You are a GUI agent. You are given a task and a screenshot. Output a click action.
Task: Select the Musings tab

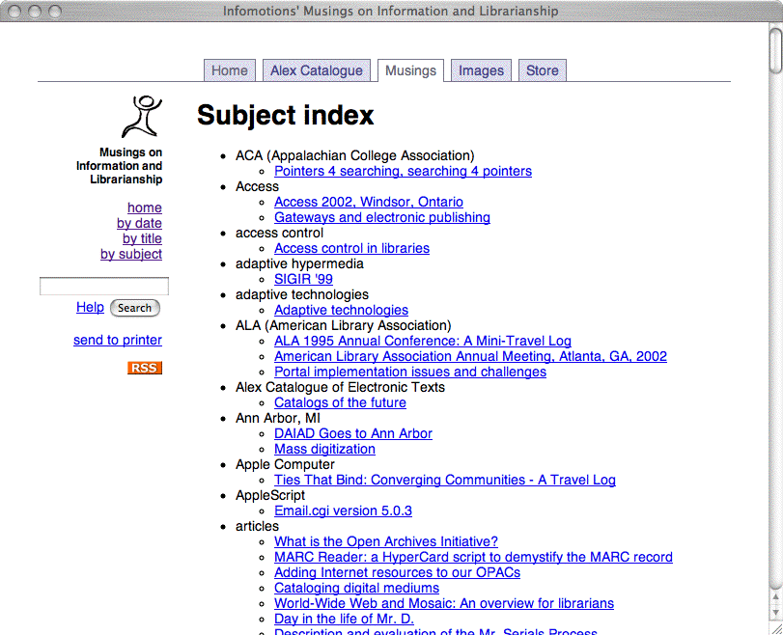point(410,70)
